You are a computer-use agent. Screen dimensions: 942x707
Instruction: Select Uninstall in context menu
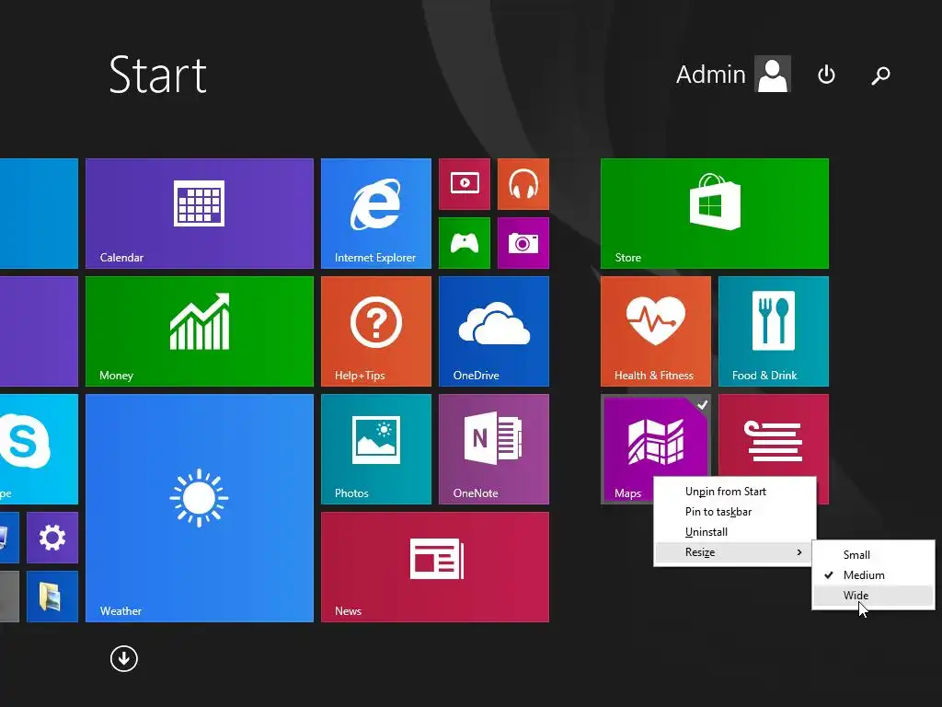pyautogui.click(x=735, y=532)
